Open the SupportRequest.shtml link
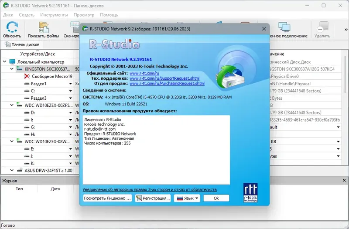The width and height of the screenshot is (349, 229). [164, 78]
